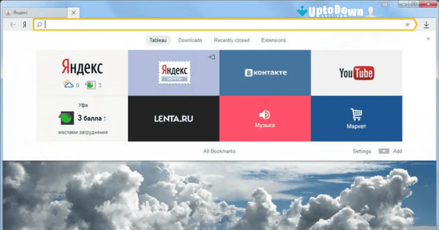Switch to the Extensions view

(273, 40)
